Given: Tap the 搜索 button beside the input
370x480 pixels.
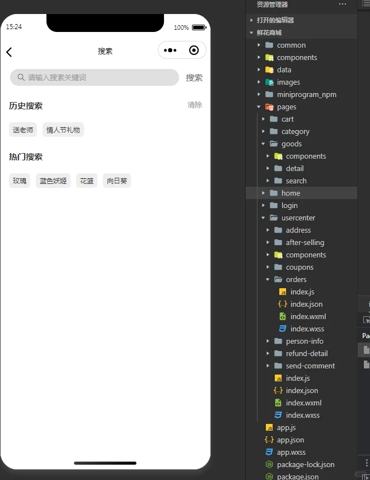Looking at the screenshot, I should pos(194,78).
